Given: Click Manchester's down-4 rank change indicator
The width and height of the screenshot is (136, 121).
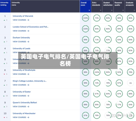Looking at the screenshot, I should click(x=5, y=117).
